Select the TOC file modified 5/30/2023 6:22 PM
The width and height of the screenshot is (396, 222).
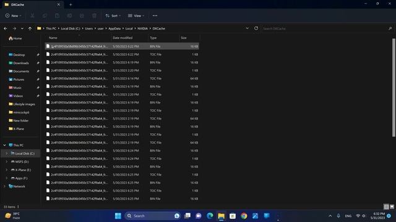pos(122,54)
